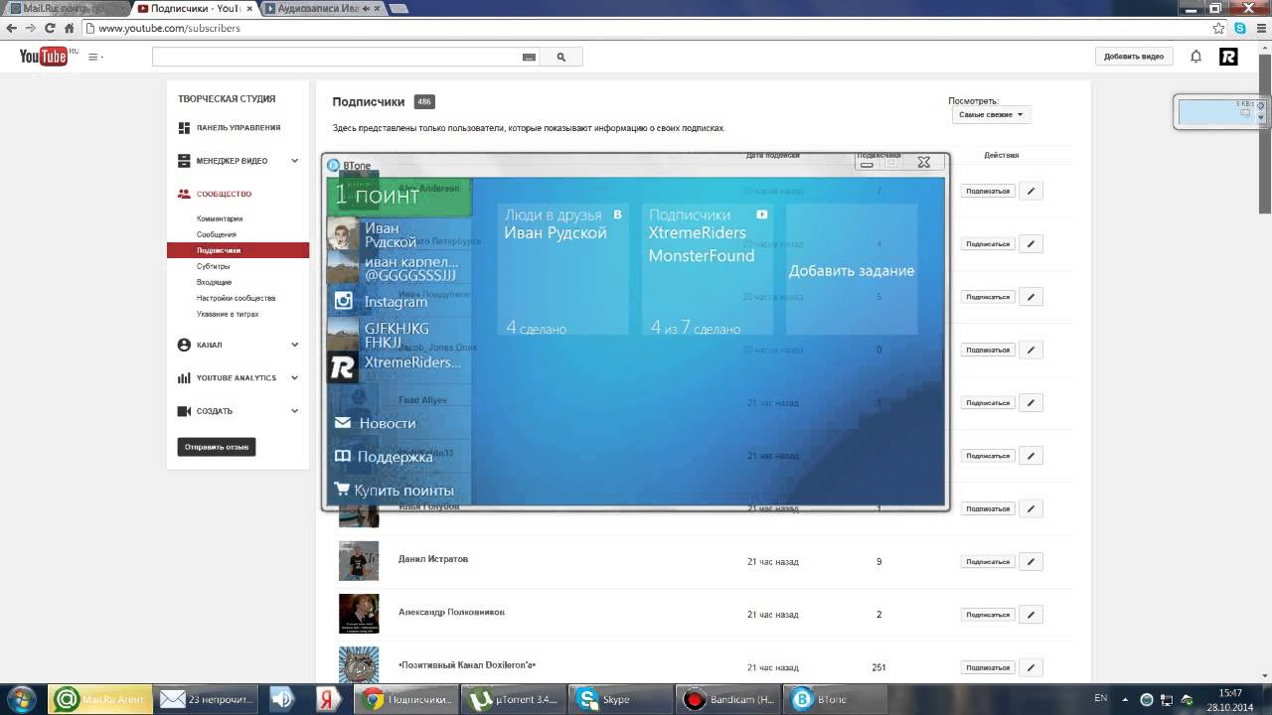Image resolution: width=1272 pixels, height=715 pixels.
Task: Open the channel avatar account menu
Action: coord(1228,57)
